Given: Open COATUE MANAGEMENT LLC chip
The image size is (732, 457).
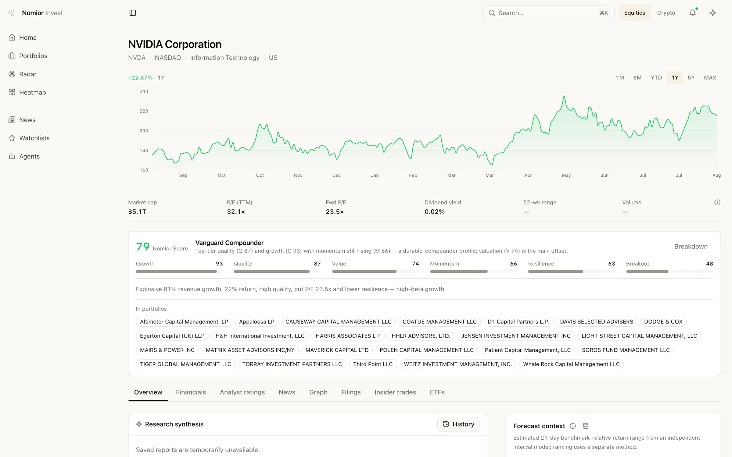Looking at the screenshot, I should pos(440,322).
